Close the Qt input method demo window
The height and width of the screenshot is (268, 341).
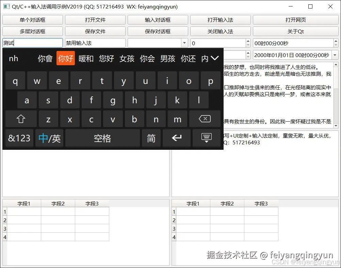[x=330, y=6]
